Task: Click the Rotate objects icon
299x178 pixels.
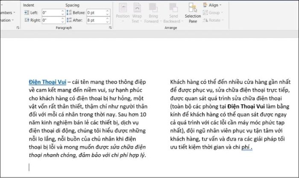Action: (x=205, y=20)
